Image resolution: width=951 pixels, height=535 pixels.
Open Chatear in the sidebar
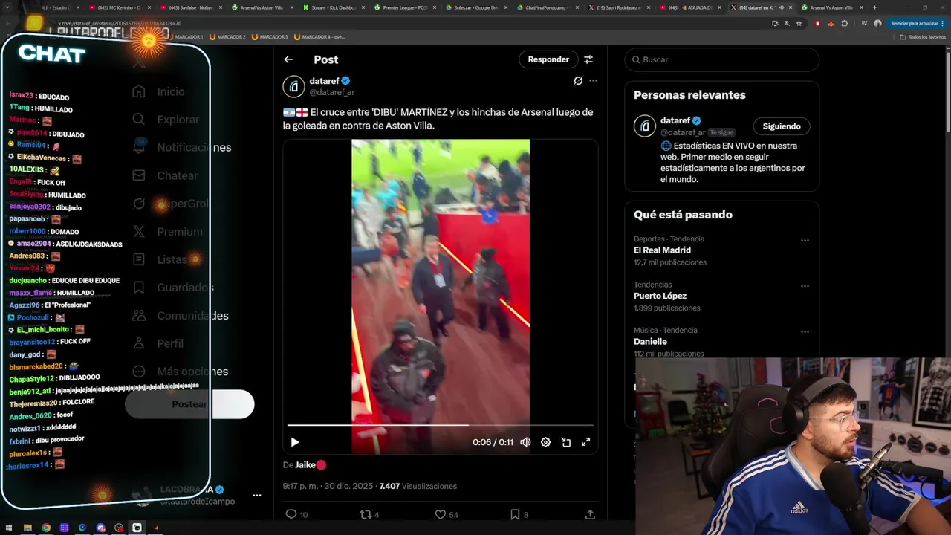[x=165, y=176]
